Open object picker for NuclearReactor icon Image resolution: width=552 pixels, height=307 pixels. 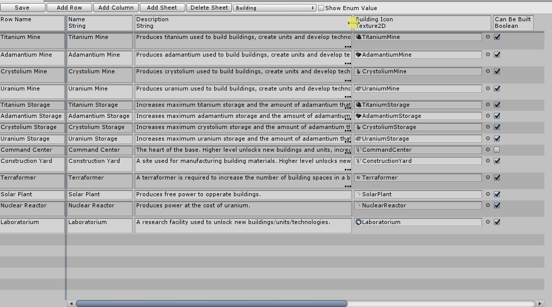click(x=488, y=205)
